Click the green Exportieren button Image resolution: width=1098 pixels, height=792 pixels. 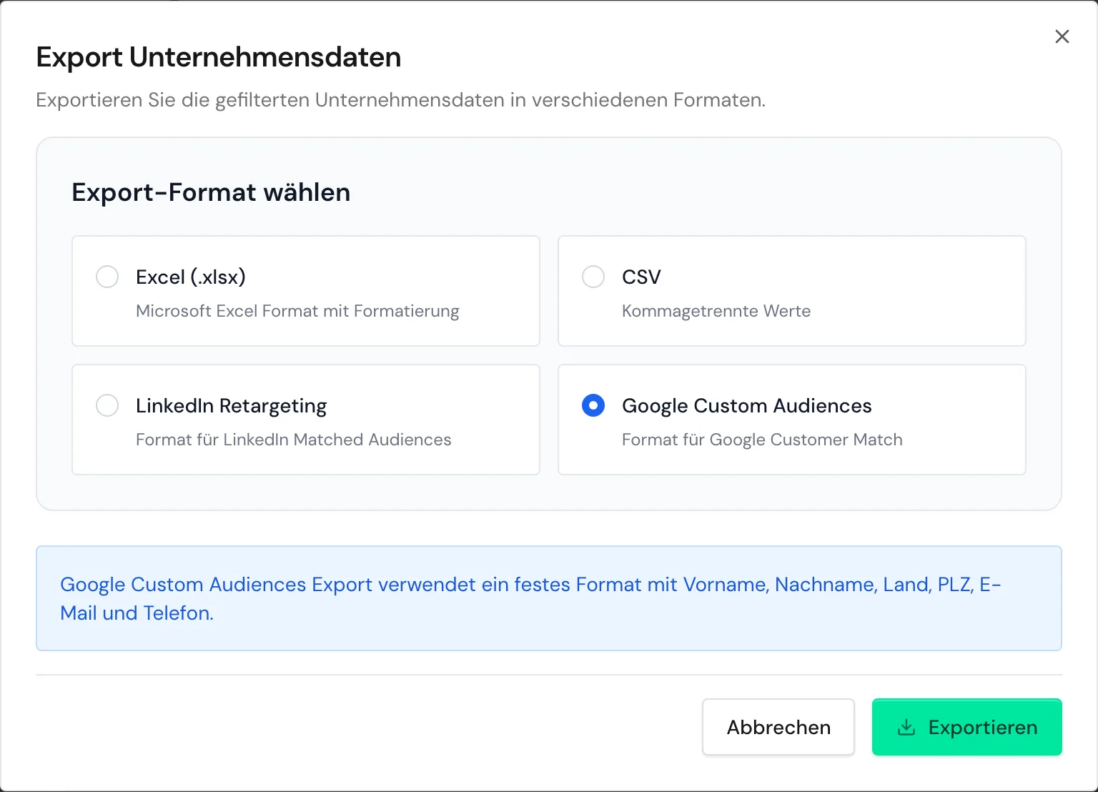[967, 727]
